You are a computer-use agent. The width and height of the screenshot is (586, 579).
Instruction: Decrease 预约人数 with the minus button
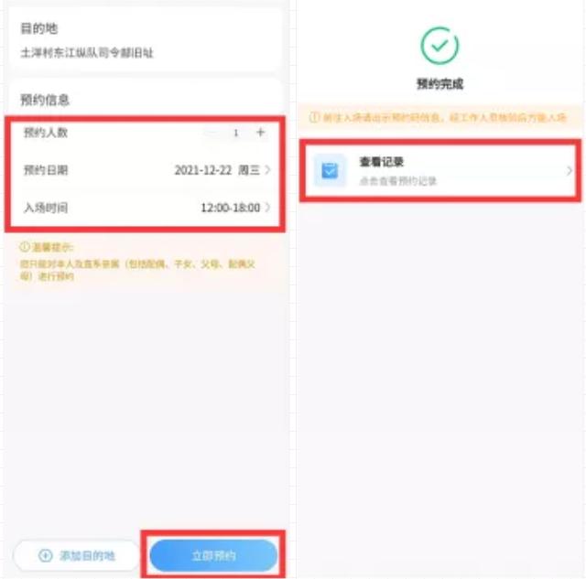(212, 133)
